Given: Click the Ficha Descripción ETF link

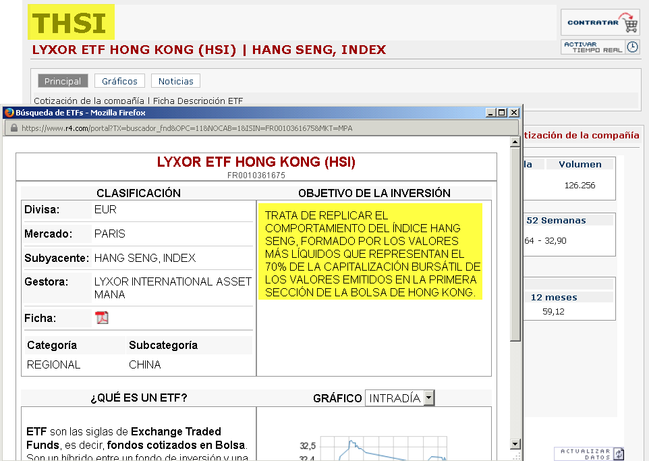Looking at the screenshot, I should click(x=198, y=101).
